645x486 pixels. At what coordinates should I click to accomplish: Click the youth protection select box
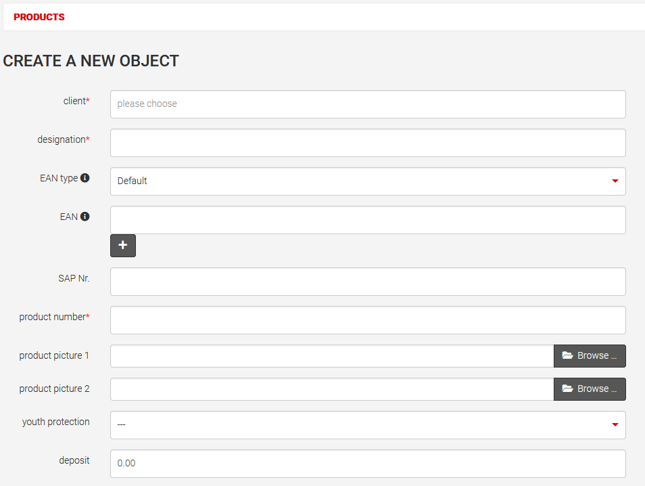click(x=358, y=425)
